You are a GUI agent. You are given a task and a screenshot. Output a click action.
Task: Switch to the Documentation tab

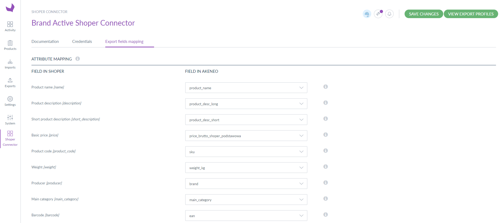[x=45, y=42]
